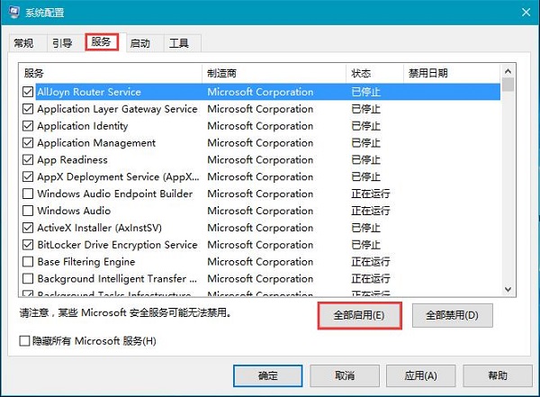Uncheck AllJoyn Router Service checkbox
The image size is (540, 397).
[28, 92]
